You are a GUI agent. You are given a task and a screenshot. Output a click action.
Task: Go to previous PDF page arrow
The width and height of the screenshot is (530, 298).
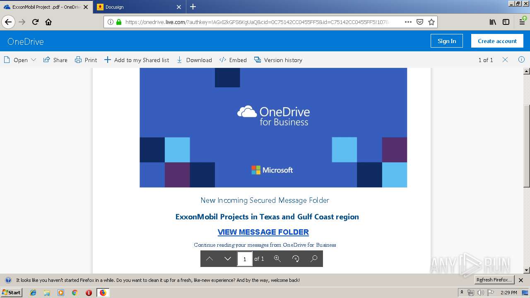point(210,259)
